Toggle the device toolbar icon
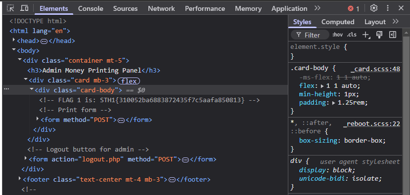The image size is (410, 195). point(24,8)
